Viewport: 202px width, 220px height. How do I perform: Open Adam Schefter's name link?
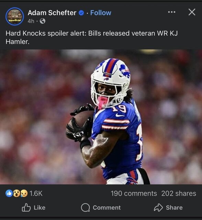pyautogui.click(x=52, y=13)
